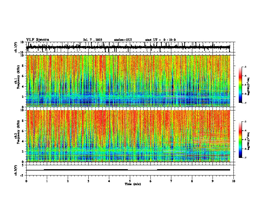Click the "ch.1(V)" y-axis label of the waveform
Viewport: 263px width, 203px height.
16,47
